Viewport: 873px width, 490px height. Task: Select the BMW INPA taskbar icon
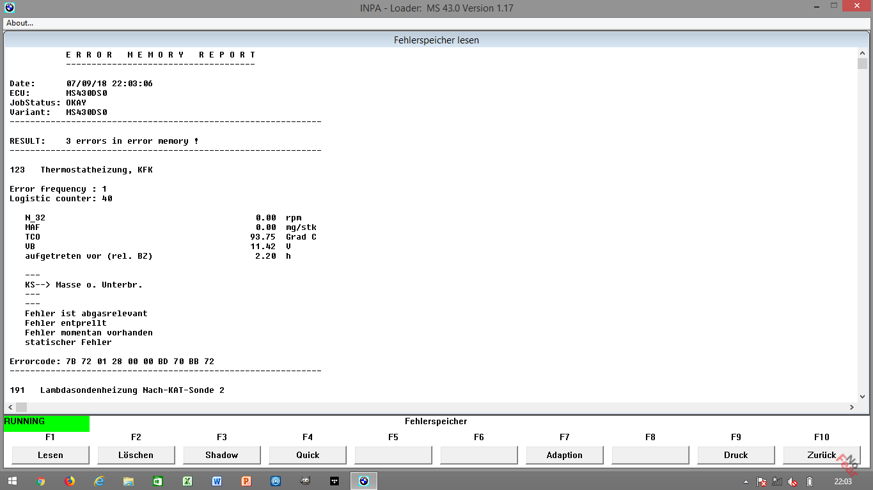pyautogui.click(x=364, y=481)
